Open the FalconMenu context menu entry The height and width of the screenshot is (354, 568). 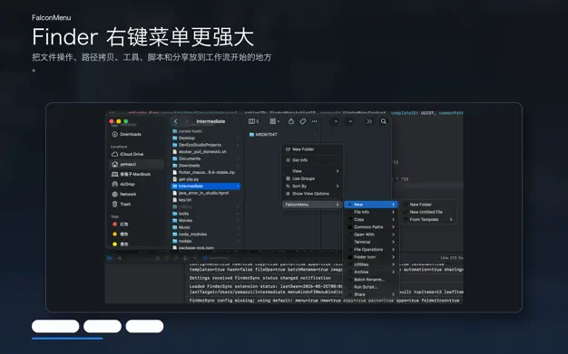pos(312,205)
